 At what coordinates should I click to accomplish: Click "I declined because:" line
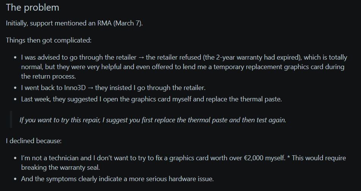pyautogui.click(x=33, y=141)
